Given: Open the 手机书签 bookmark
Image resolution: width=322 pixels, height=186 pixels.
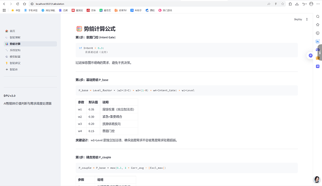Looking at the screenshot, I should 31,10.
